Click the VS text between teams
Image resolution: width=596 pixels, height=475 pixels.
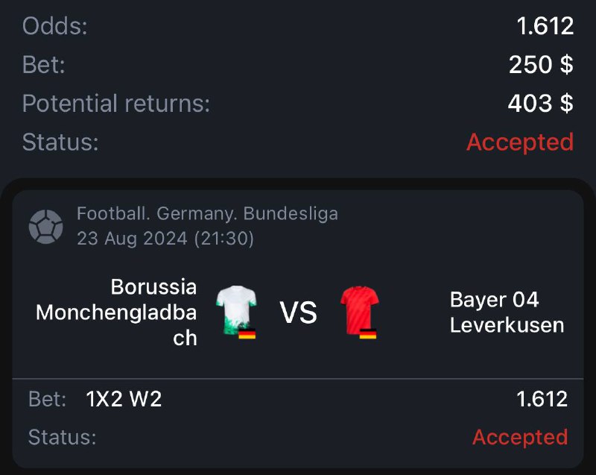[x=299, y=313]
